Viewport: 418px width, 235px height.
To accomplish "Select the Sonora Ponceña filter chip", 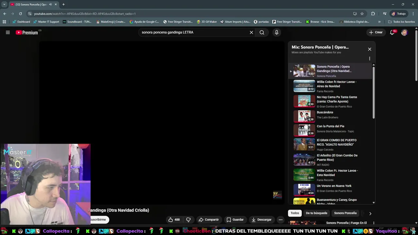I will (x=345, y=213).
